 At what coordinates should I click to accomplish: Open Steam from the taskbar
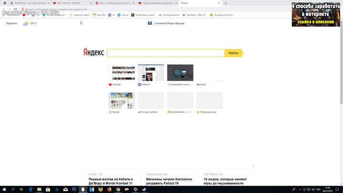click(144, 189)
